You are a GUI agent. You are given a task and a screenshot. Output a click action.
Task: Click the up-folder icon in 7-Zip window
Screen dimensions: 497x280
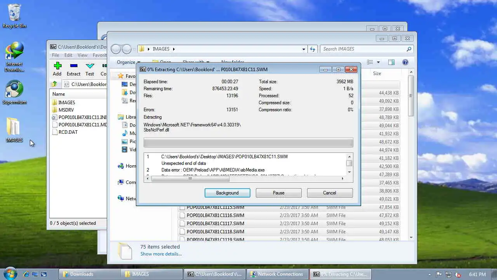55,84
